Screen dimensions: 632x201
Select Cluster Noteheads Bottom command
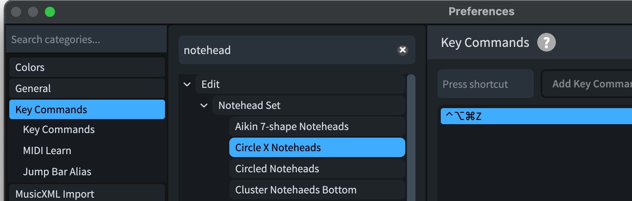pyautogui.click(x=317, y=190)
